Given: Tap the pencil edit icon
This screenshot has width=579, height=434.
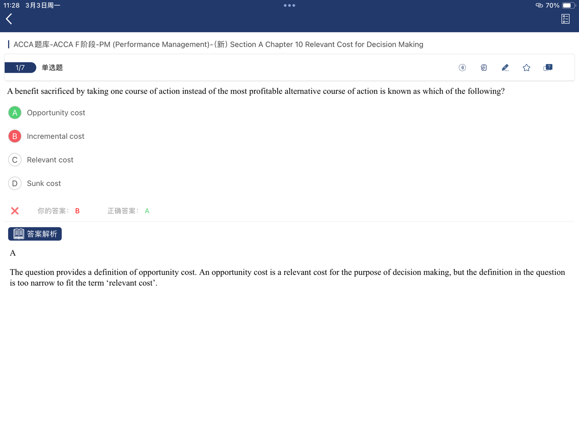Looking at the screenshot, I should coord(505,68).
